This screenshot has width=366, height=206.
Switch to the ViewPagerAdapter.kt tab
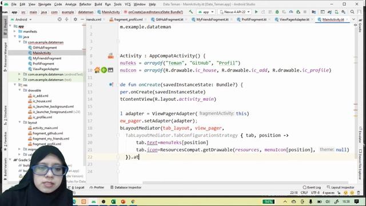pos(294,19)
